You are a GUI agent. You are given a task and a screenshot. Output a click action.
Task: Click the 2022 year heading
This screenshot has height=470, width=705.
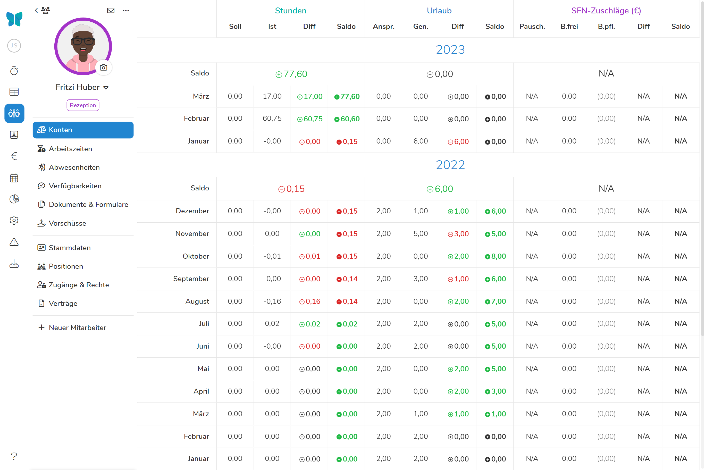[x=450, y=165]
